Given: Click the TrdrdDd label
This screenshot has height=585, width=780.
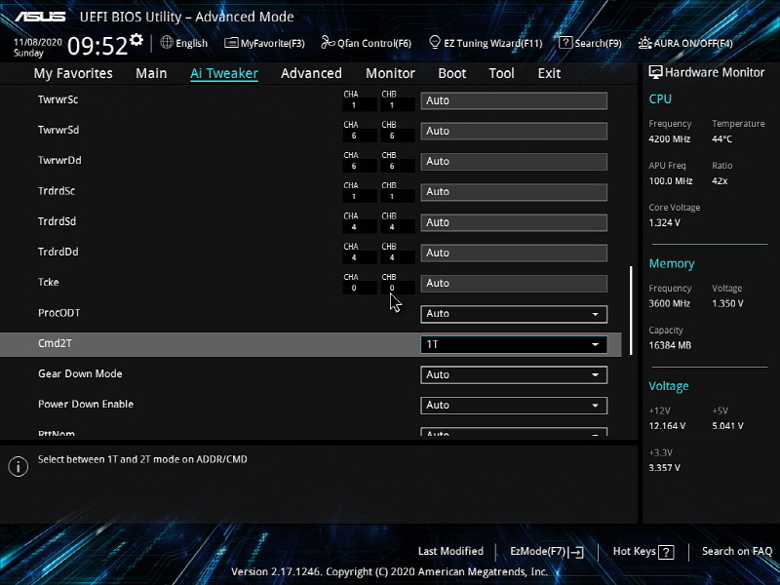Looking at the screenshot, I should coord(58,252).
